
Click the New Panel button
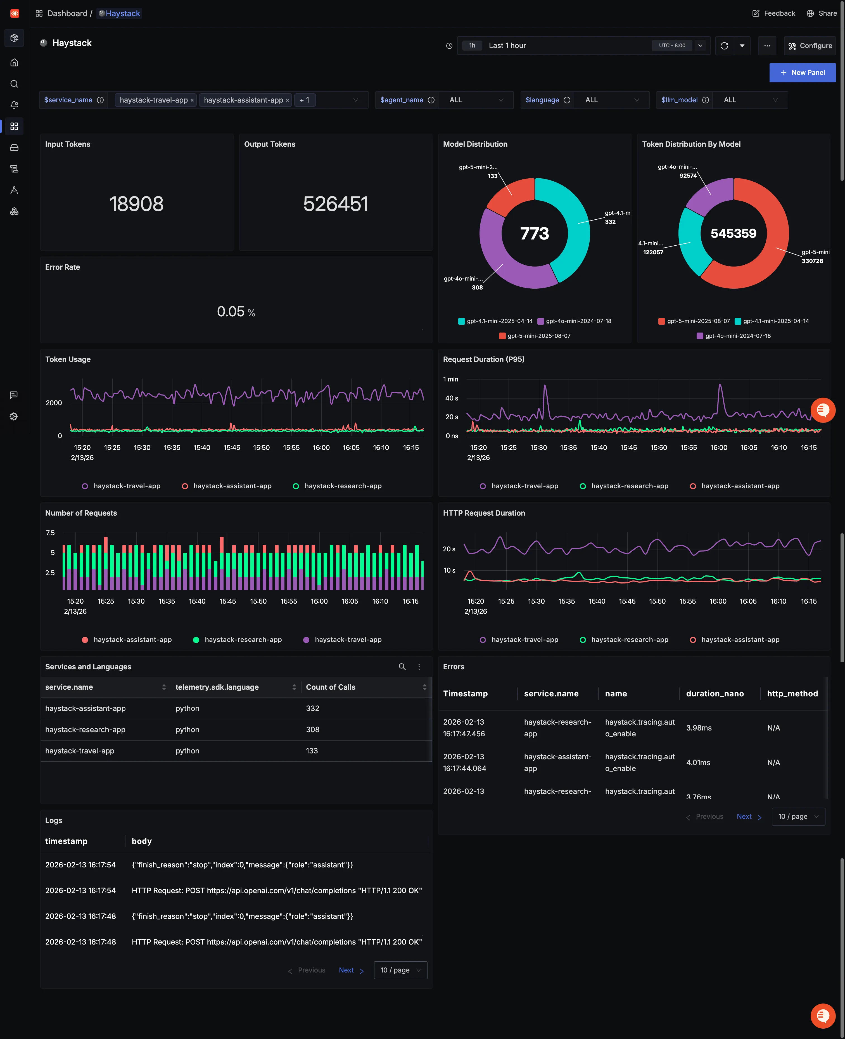point(802,72)
